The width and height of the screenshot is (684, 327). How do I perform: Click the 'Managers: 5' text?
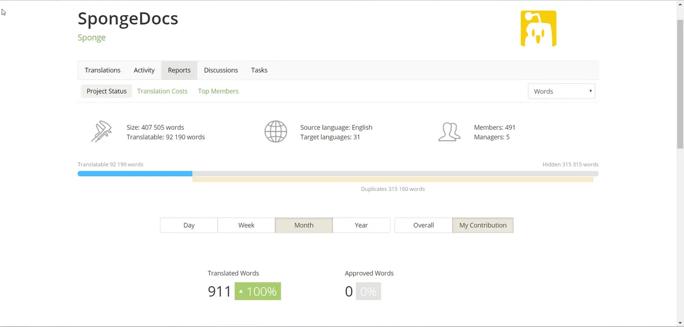pyautogui.click(x=492, y=137)
